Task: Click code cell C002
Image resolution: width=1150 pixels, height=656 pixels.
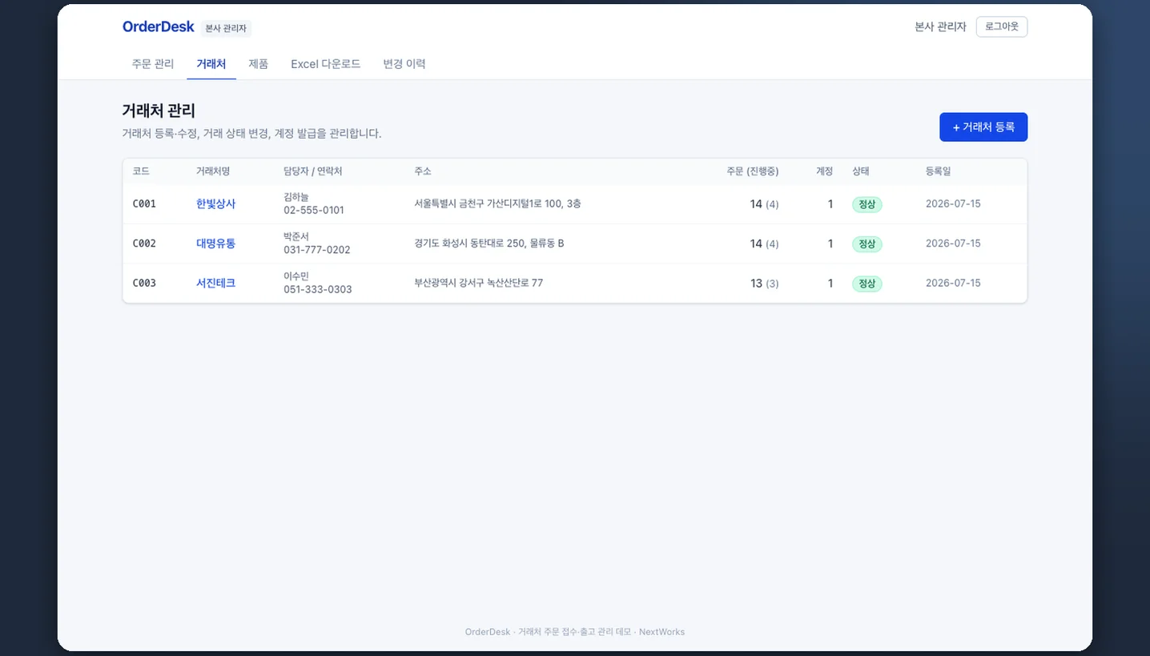Action: click(x=144, y=243)
